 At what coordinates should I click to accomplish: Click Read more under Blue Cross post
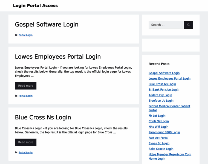pos(26,142)
